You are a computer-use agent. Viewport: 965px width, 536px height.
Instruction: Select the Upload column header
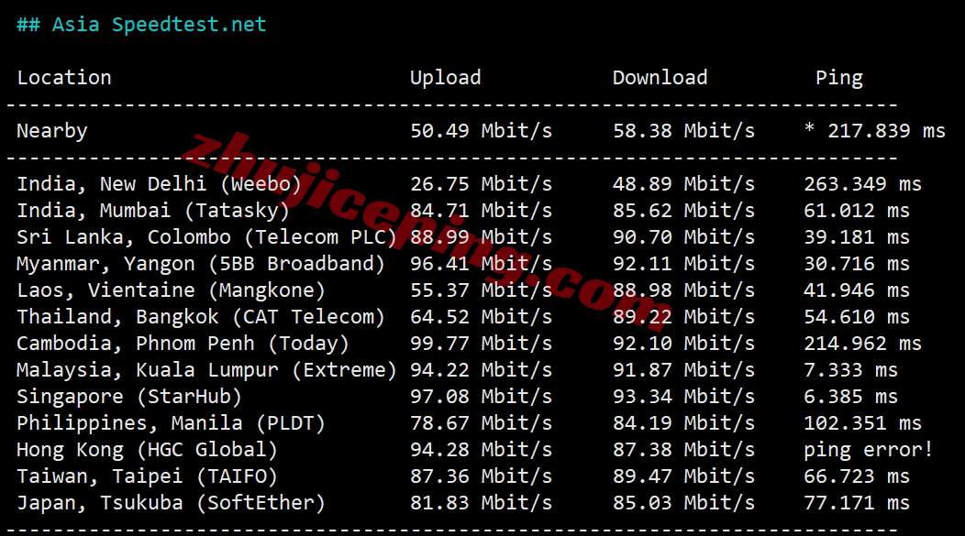click(445, 78)
